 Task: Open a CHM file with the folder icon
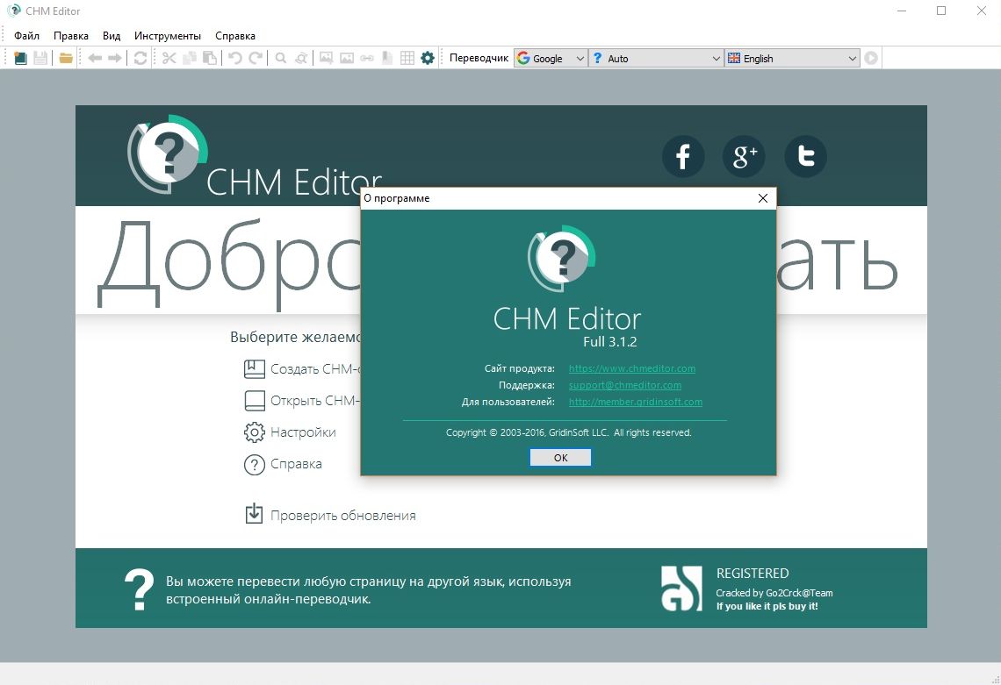click(x=63, y=57)
